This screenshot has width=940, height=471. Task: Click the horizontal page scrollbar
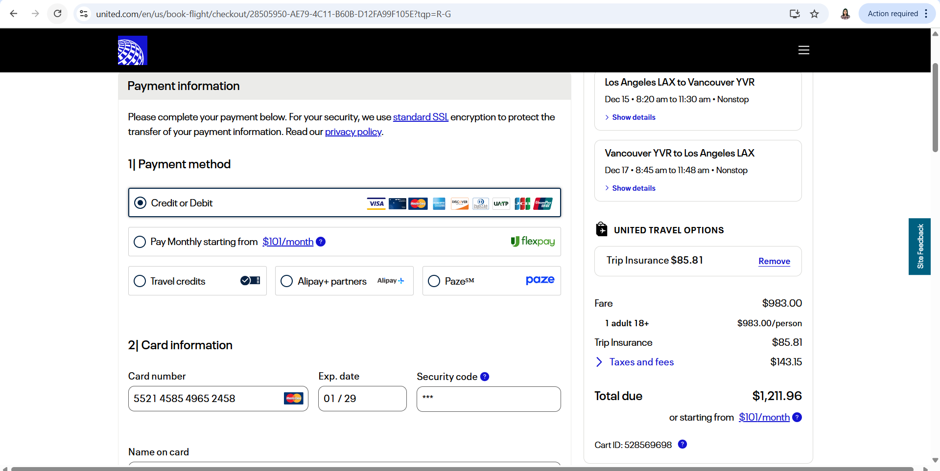click(462, 469)
